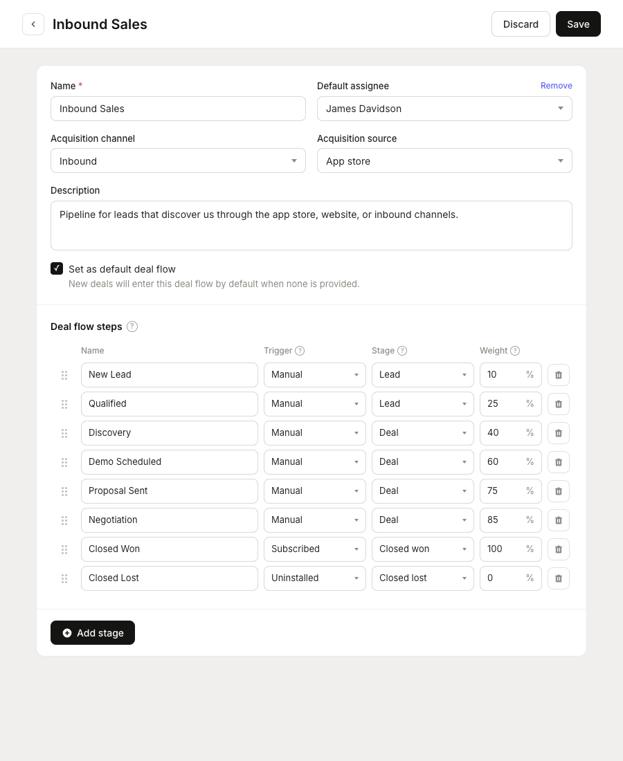Click the plus icon on Add stage
This screenshot has width=623, height=761.
(67, 632)
